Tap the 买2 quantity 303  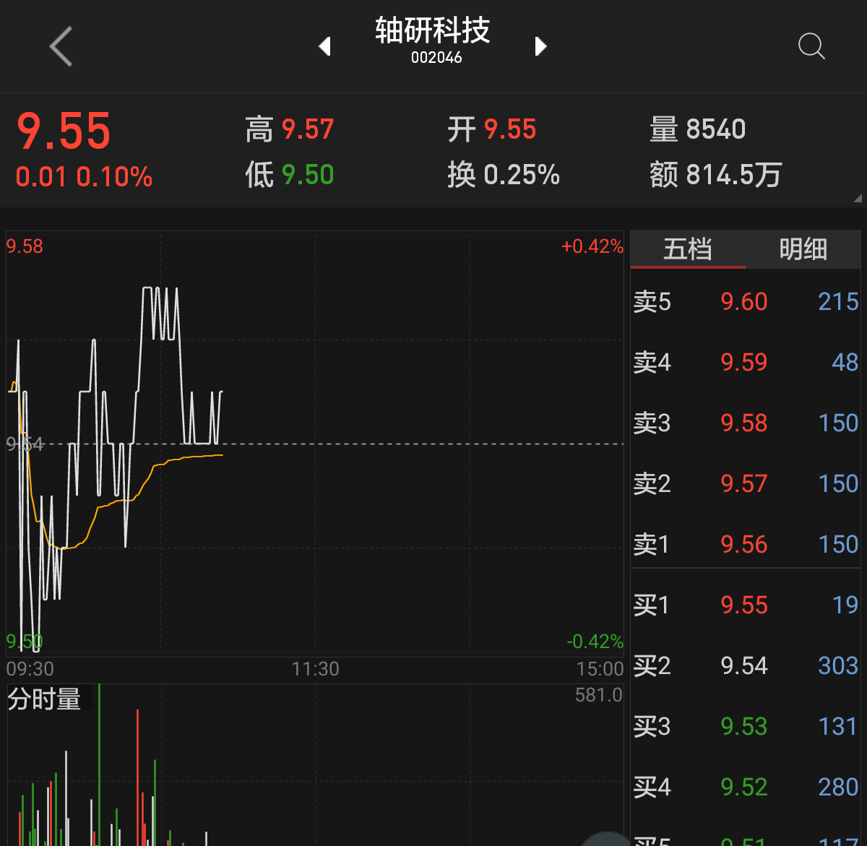point(838,665)
